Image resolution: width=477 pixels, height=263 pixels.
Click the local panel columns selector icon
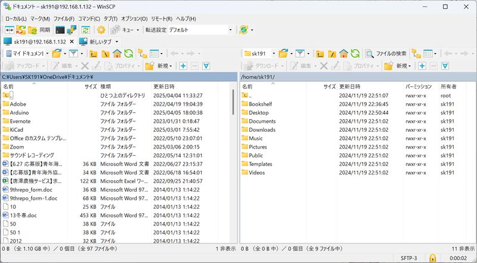point(154,54)
